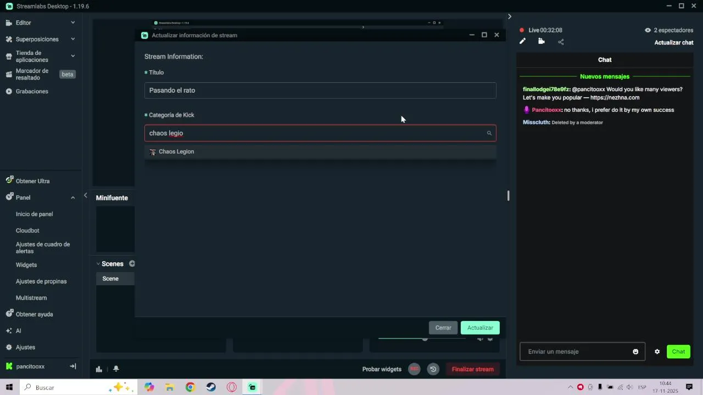
Task: Click the chat panel resize scrollbar handle
Action: coord(508,196)
